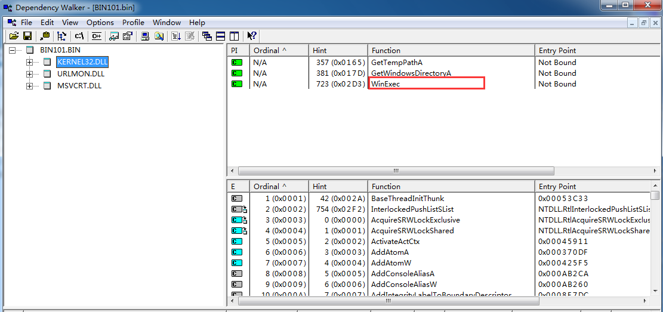Expand the MSVCRT.DLL tree node

[x=29, y=86]
